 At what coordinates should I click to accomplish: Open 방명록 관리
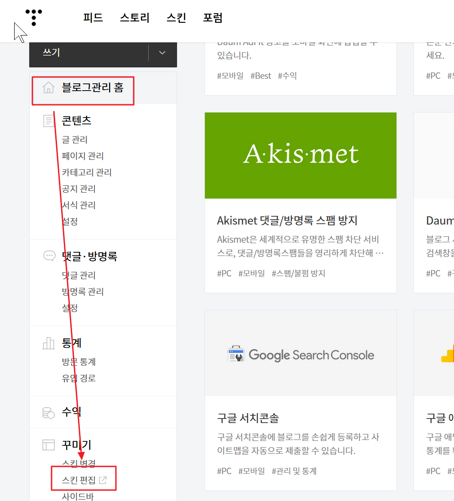click(83, 291)
